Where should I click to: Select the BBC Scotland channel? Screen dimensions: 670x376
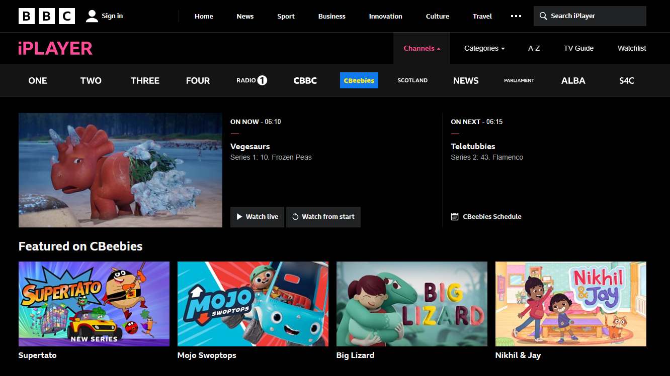[412, 80]
